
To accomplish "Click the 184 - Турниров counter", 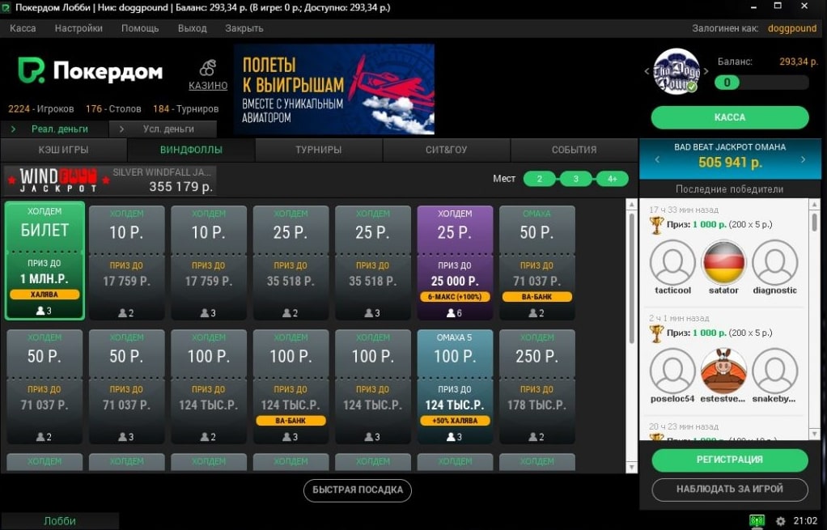I will click(185, 109).
